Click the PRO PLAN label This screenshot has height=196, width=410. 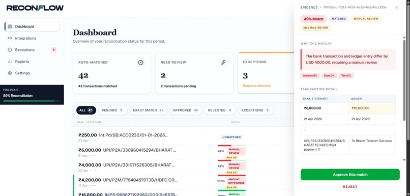pyautogui.click(x=11, y=90)
